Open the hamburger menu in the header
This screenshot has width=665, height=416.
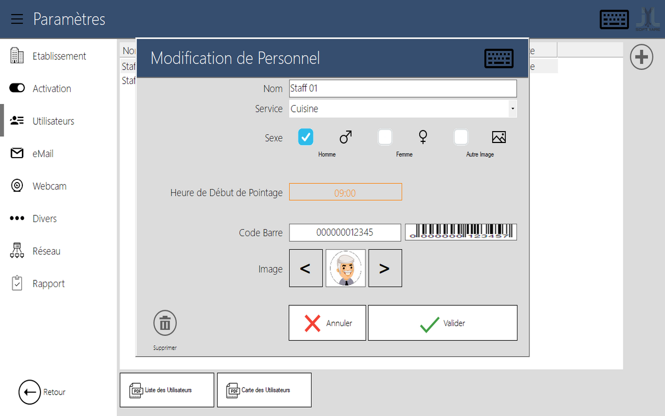pos(17,19)
